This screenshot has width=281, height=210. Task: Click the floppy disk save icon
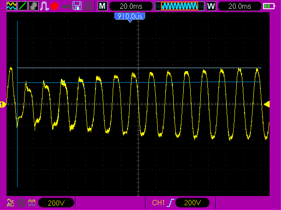(x=77, y=6)
